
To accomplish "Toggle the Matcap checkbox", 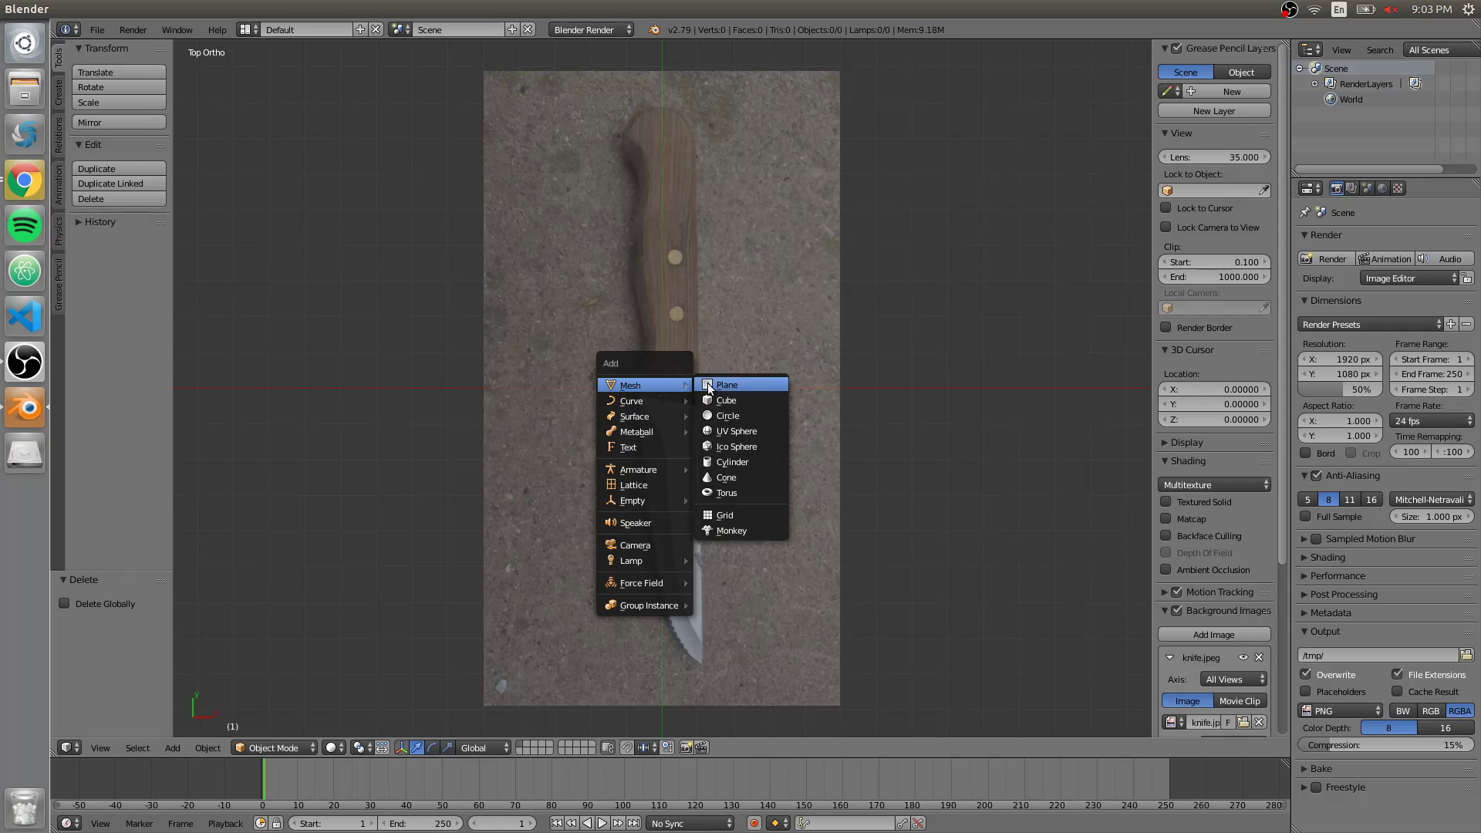I will [x=1166, y=519].
